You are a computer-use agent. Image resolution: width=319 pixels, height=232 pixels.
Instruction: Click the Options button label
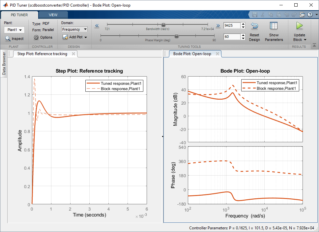(46, 37)
